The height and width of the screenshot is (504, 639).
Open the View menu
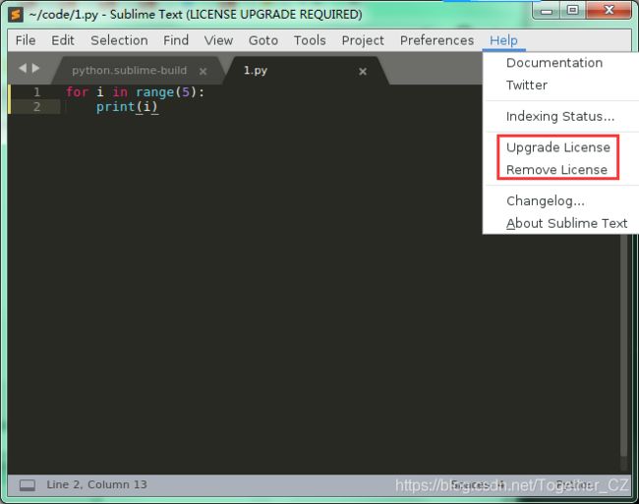click(218, 40)
